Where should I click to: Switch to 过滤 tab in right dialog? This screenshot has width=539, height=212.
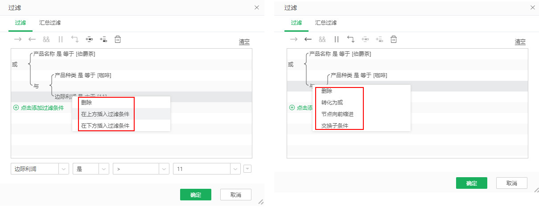[x=296, y=23]
